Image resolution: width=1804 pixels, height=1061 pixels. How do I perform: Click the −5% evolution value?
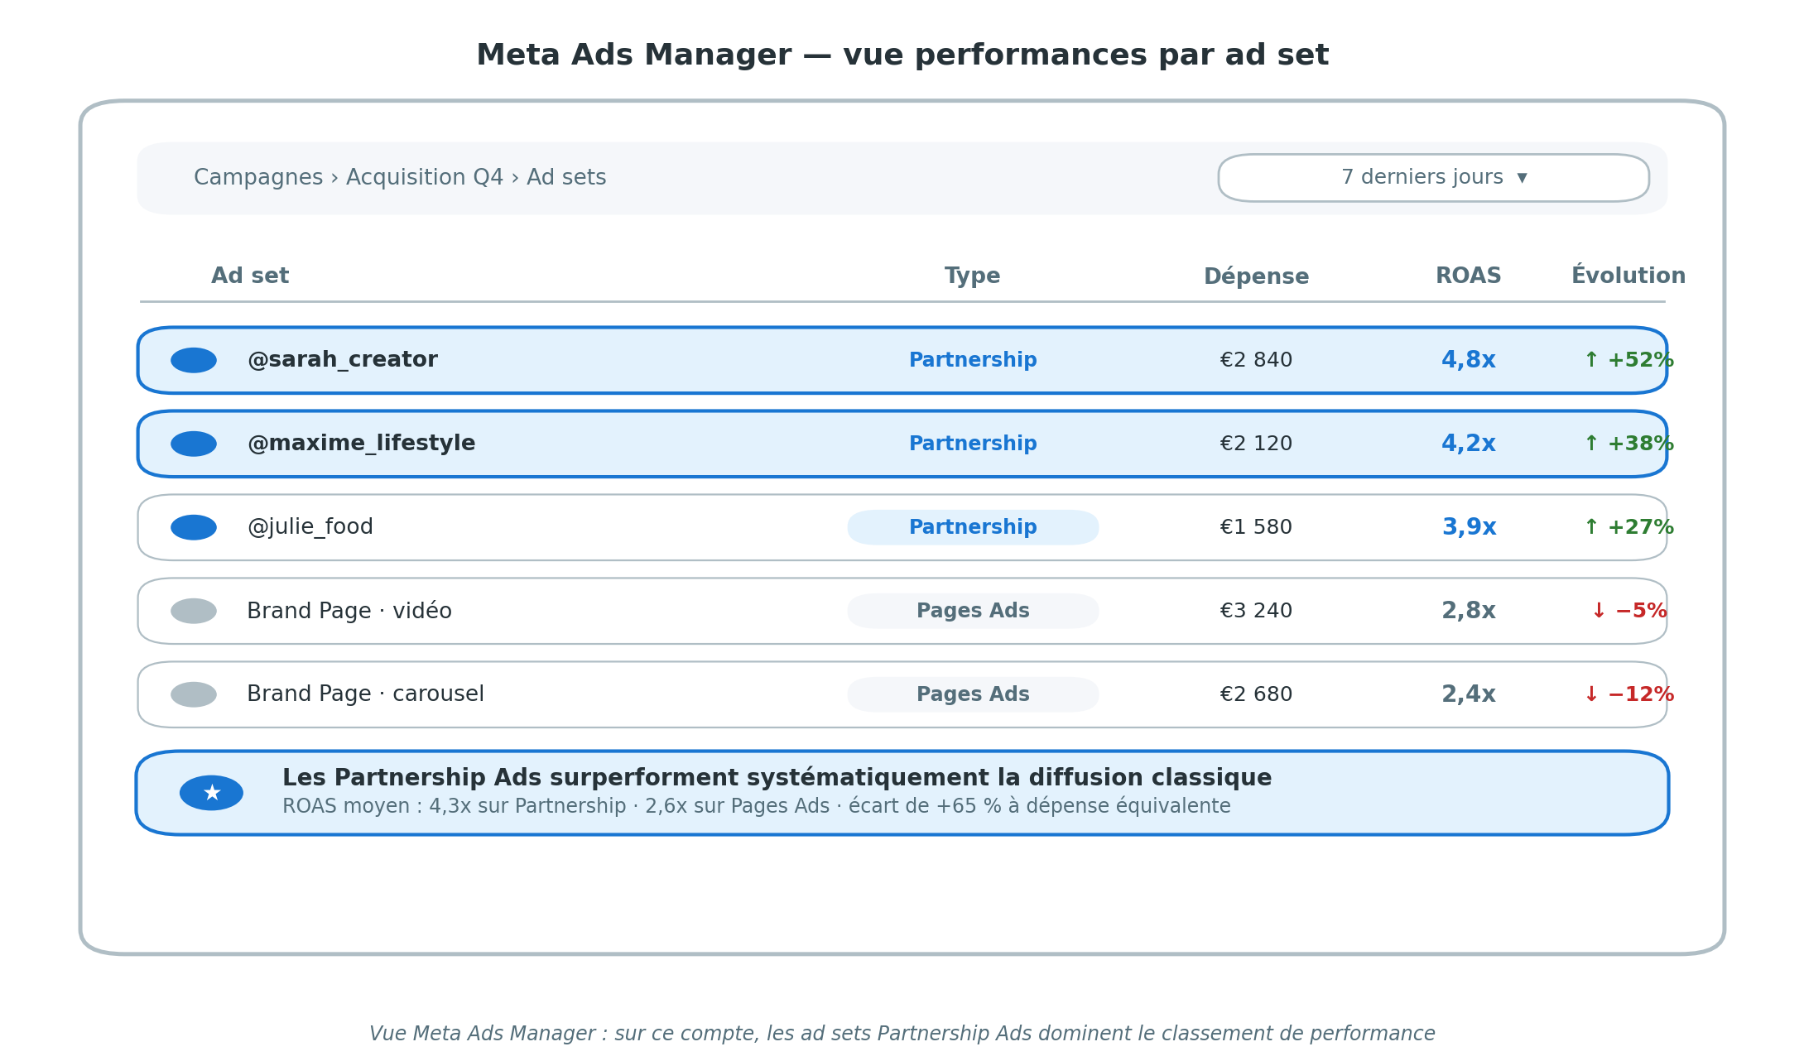(x=1628, y=611)
